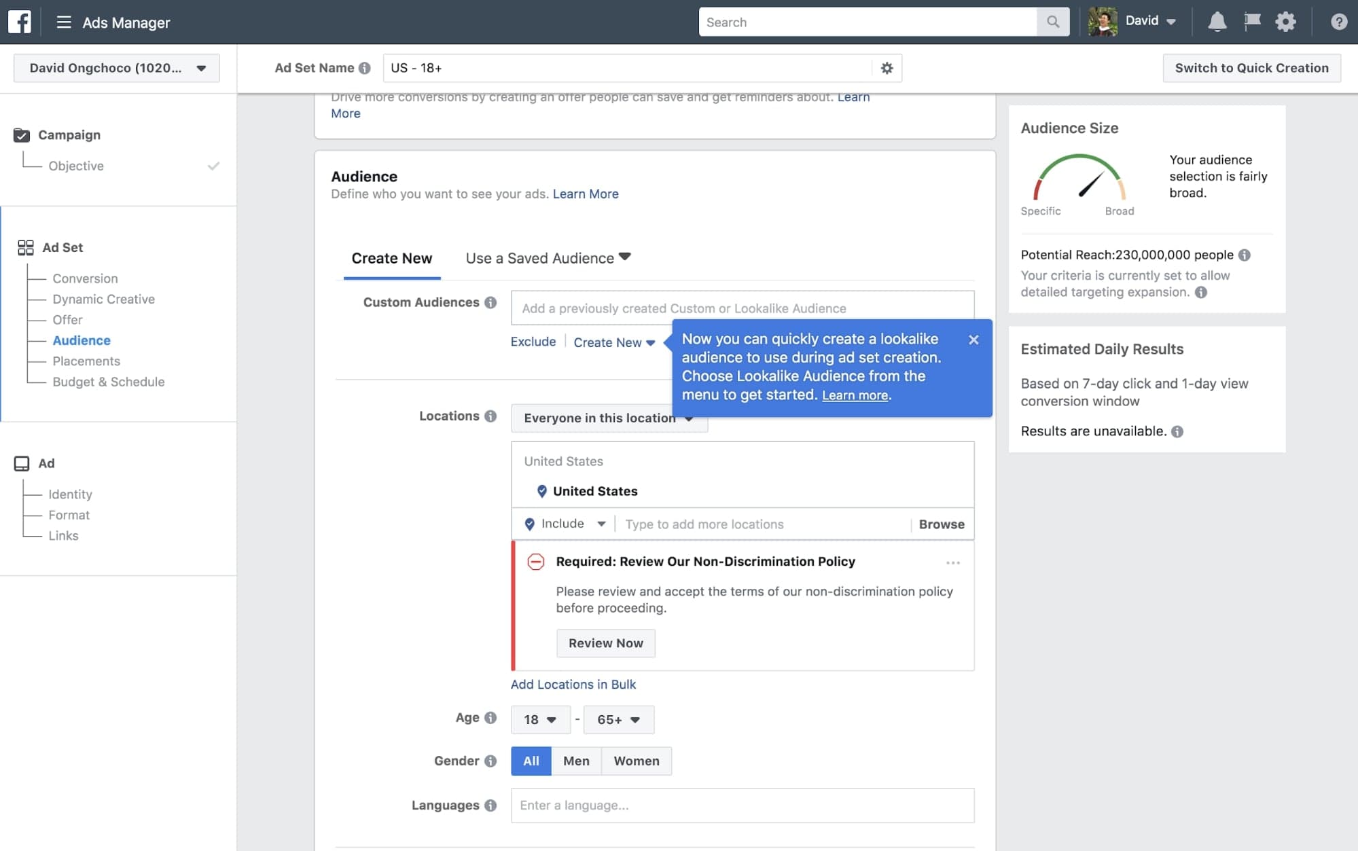Click the flag pages icon
This screenshot has height=851, width=1358.
pos(1252,22)
